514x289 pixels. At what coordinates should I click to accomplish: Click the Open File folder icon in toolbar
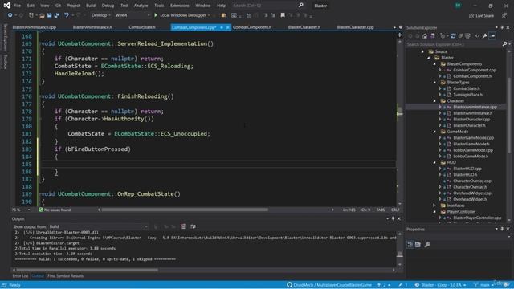(x=42, y=15)
